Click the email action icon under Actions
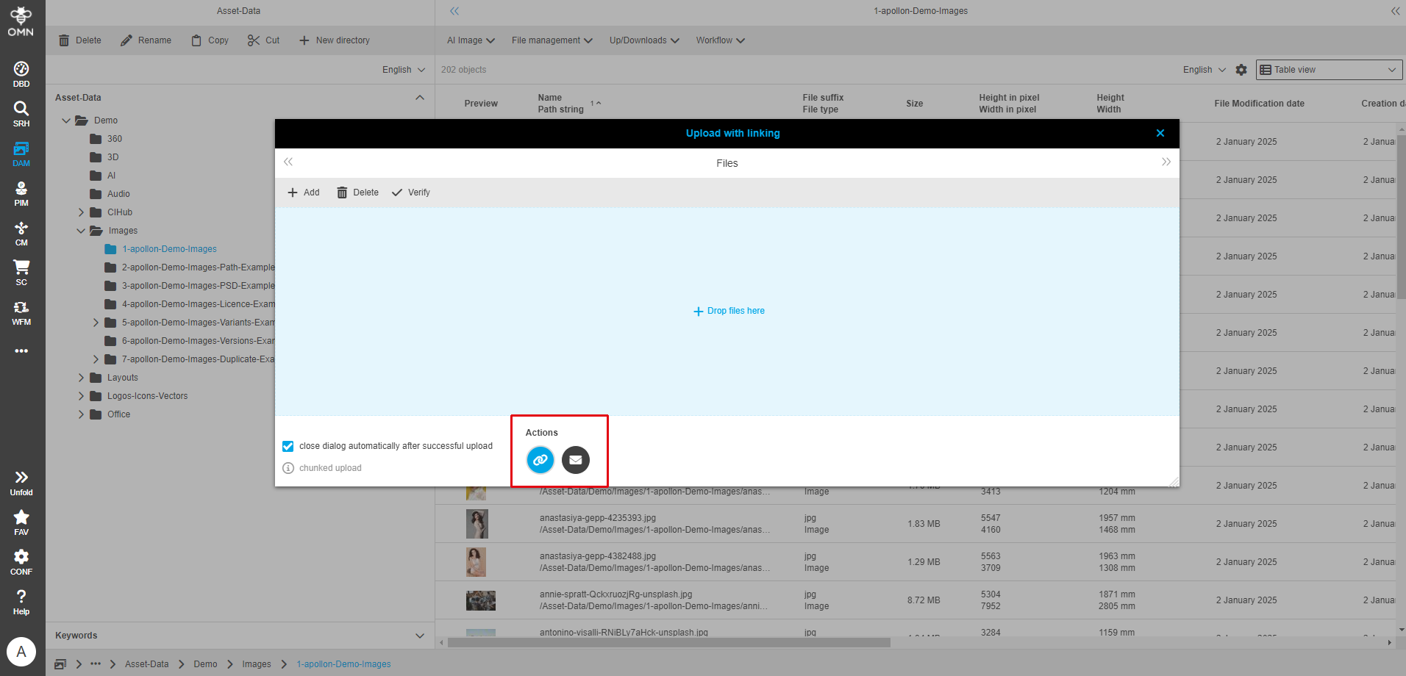Viewport: 1406px width, 676px height. 575,460
